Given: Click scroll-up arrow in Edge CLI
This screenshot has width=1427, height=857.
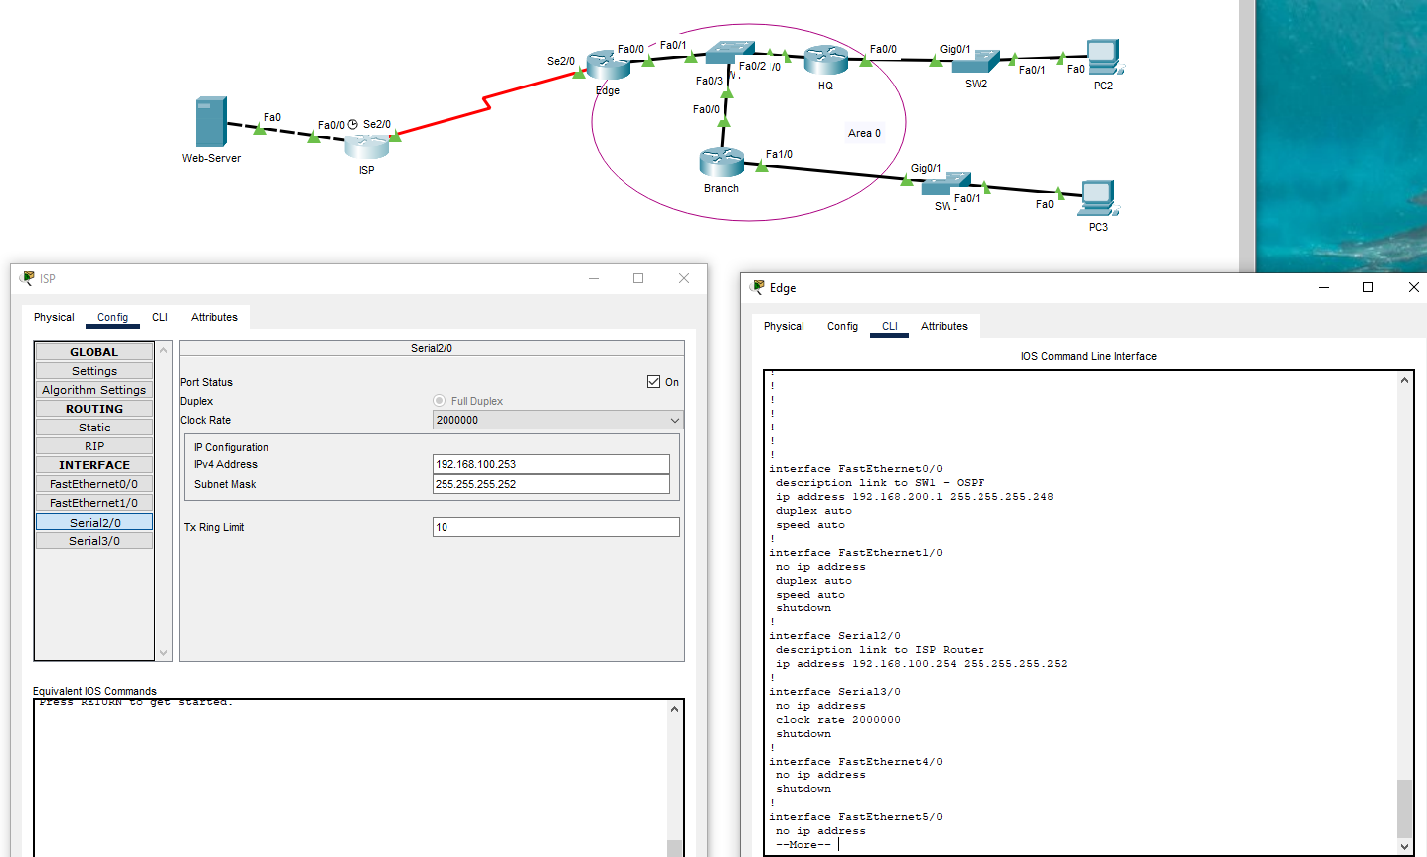Looking at the screenshot, I should click(x=1404, y=380).
